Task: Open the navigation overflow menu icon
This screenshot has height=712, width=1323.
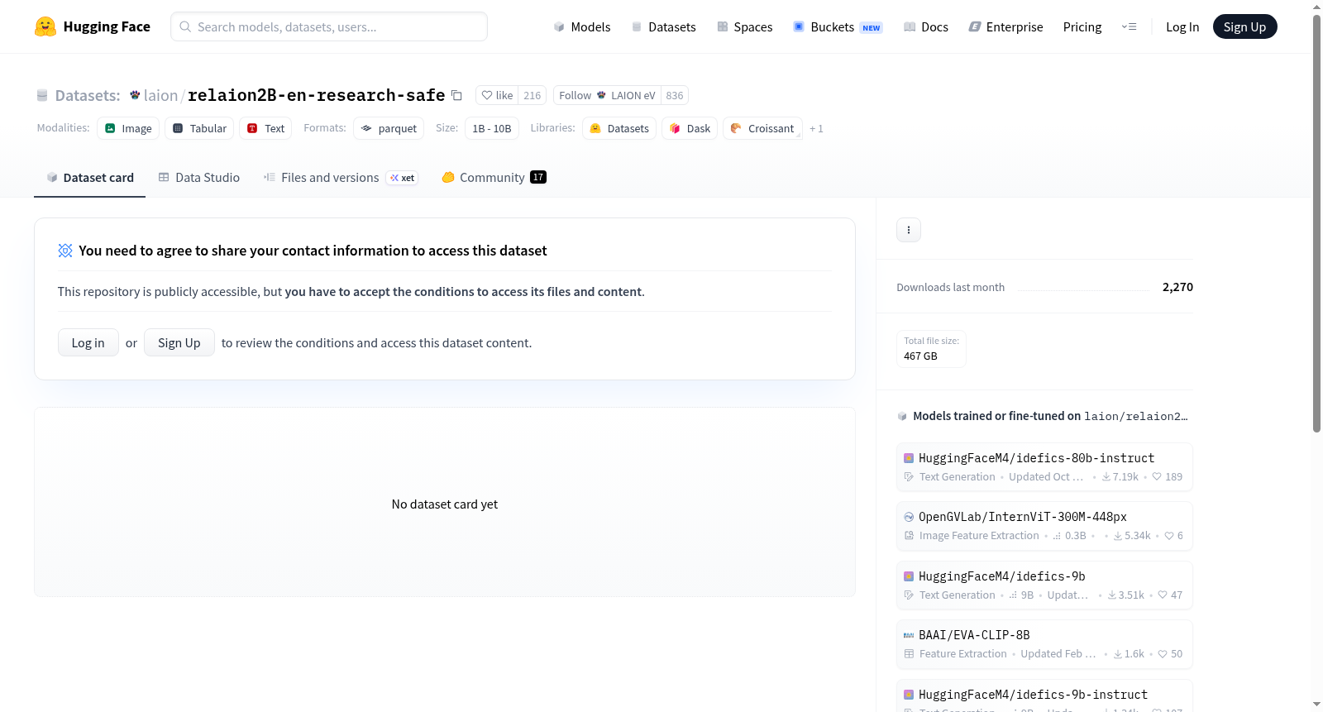Action: 1129,26
